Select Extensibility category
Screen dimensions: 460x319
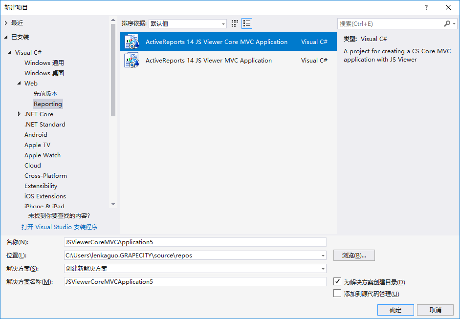(41, 186)
